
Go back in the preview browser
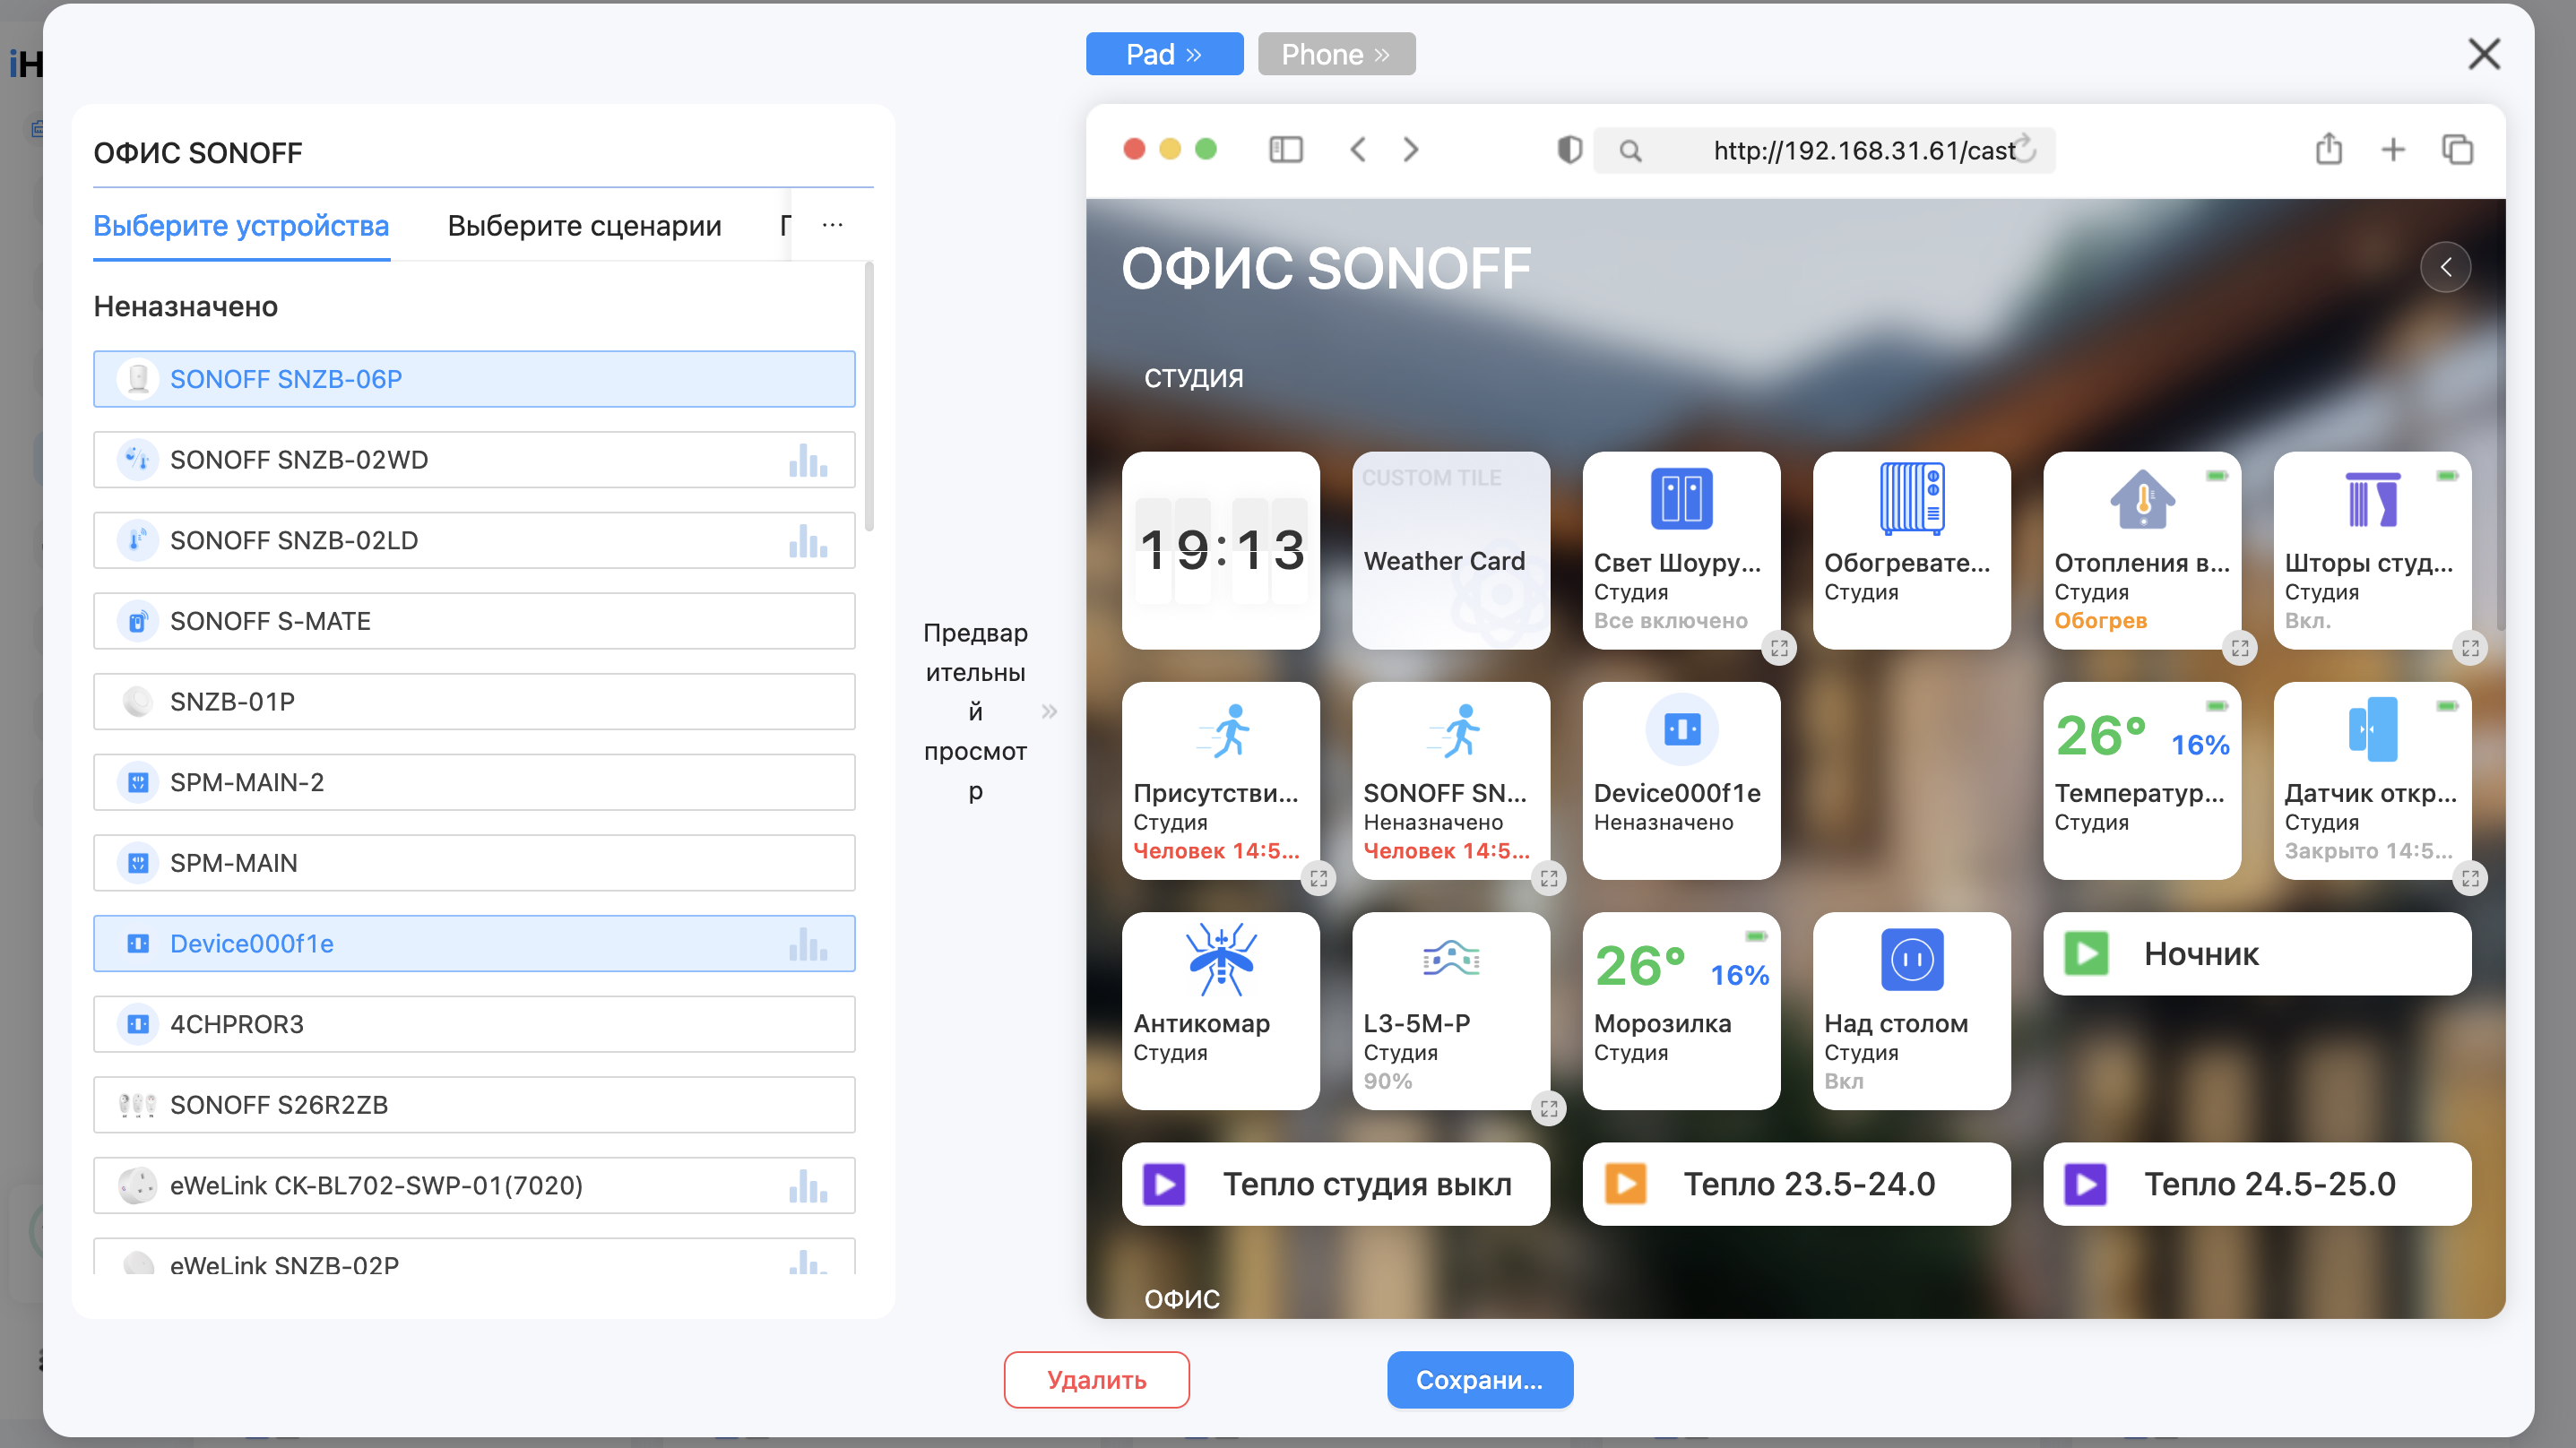click(x=1357, y=150)
